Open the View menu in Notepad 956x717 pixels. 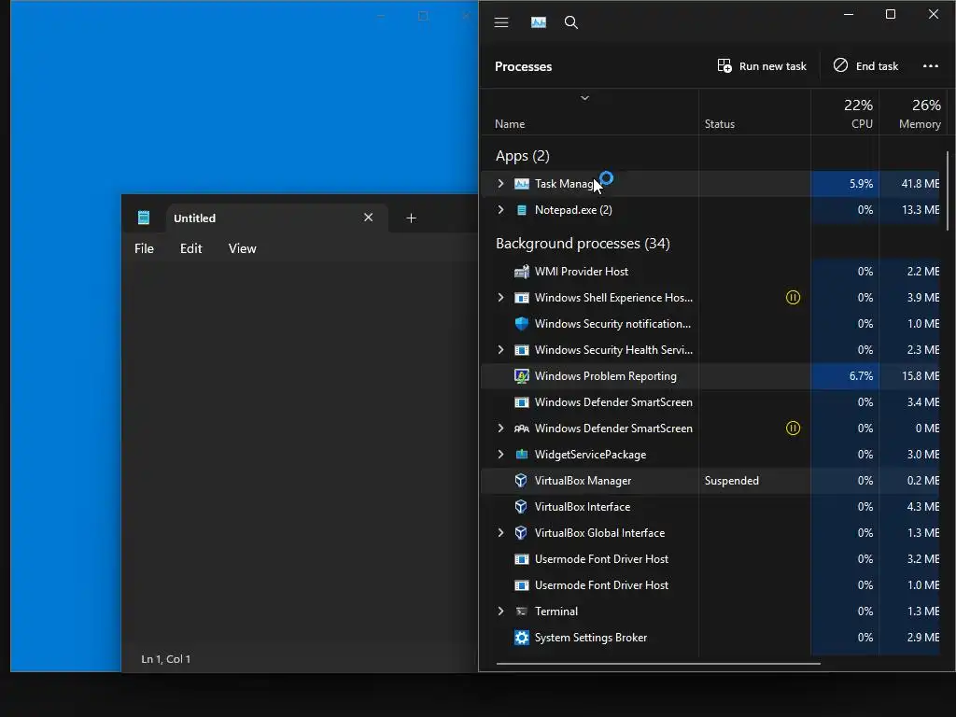pos(242,248)
